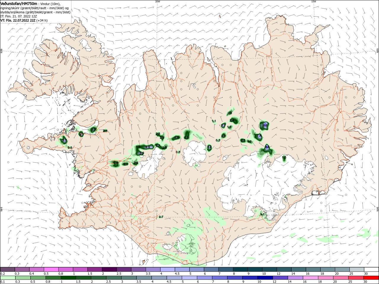Click the 6.0 precipitation value
Screen dimensions: 379x284
click(148, 147)
